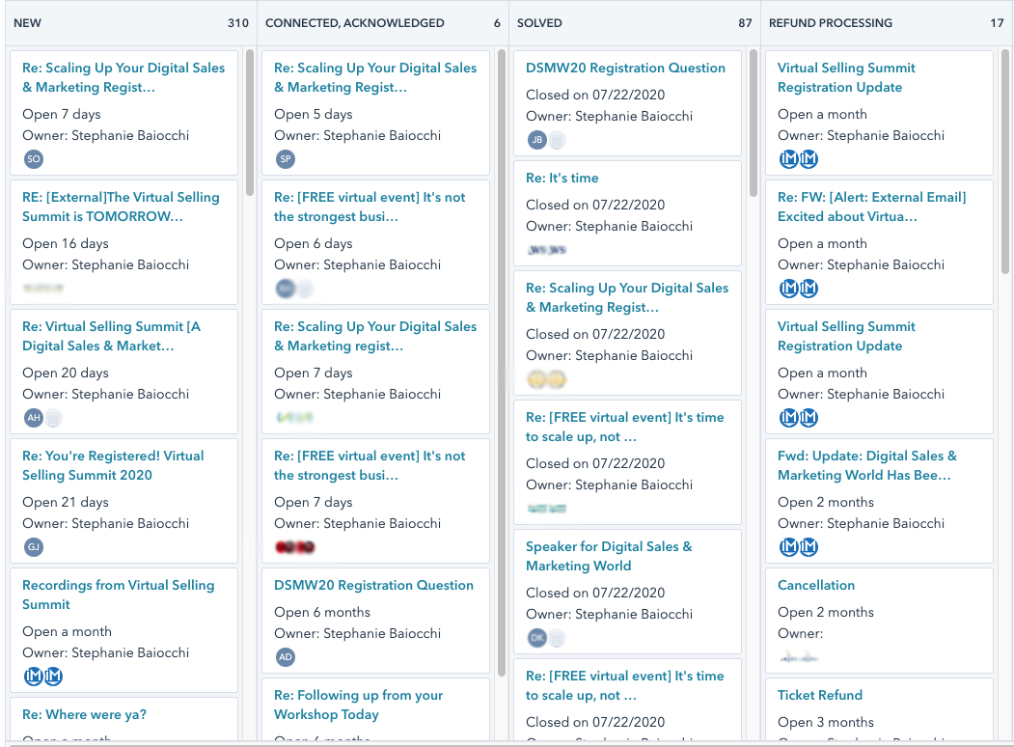Viewport: 1014px width, 747px height.
Task: Open the Re: Where were ya? ticket
Action: coord(84,714)
